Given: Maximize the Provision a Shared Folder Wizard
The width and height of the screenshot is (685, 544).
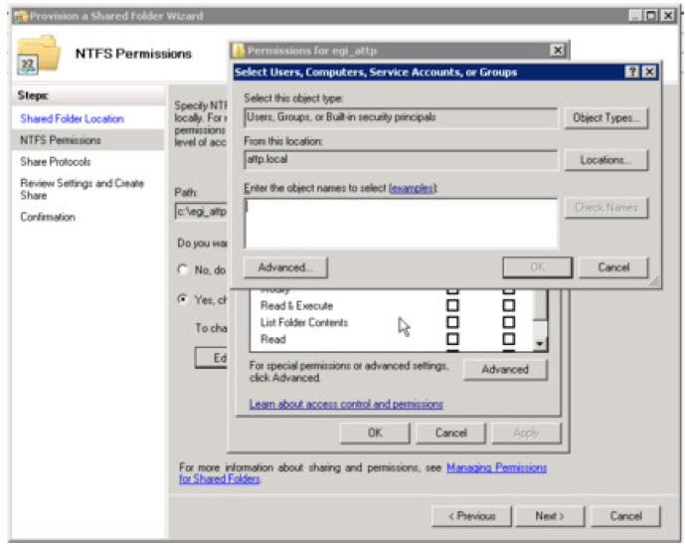Looking at the screenshot, I should tap(651, 16).
